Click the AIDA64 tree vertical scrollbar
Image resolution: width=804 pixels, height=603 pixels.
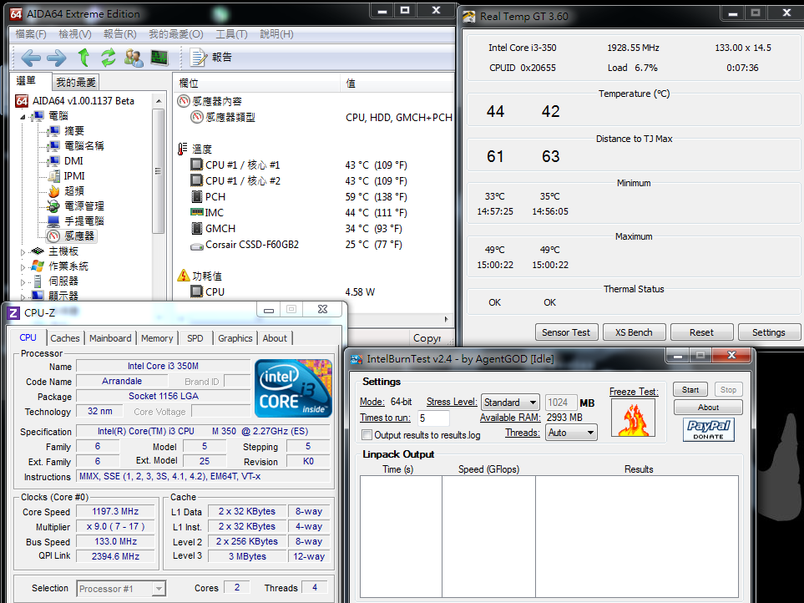pyautogui.click(x=159, y=172)
